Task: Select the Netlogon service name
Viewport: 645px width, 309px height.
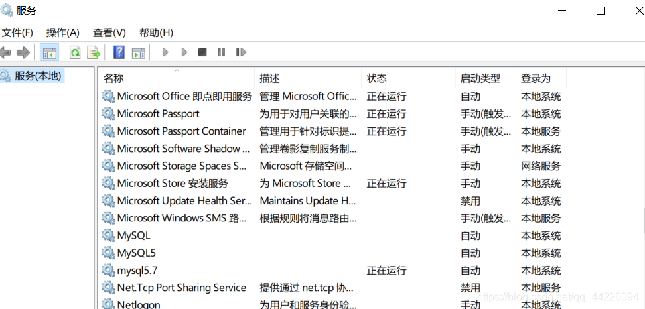Action: tap(139, 304)
